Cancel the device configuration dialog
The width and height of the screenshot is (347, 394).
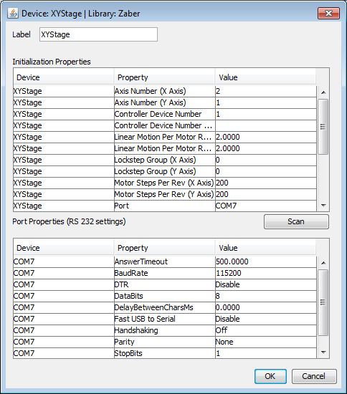coord(314,376)
